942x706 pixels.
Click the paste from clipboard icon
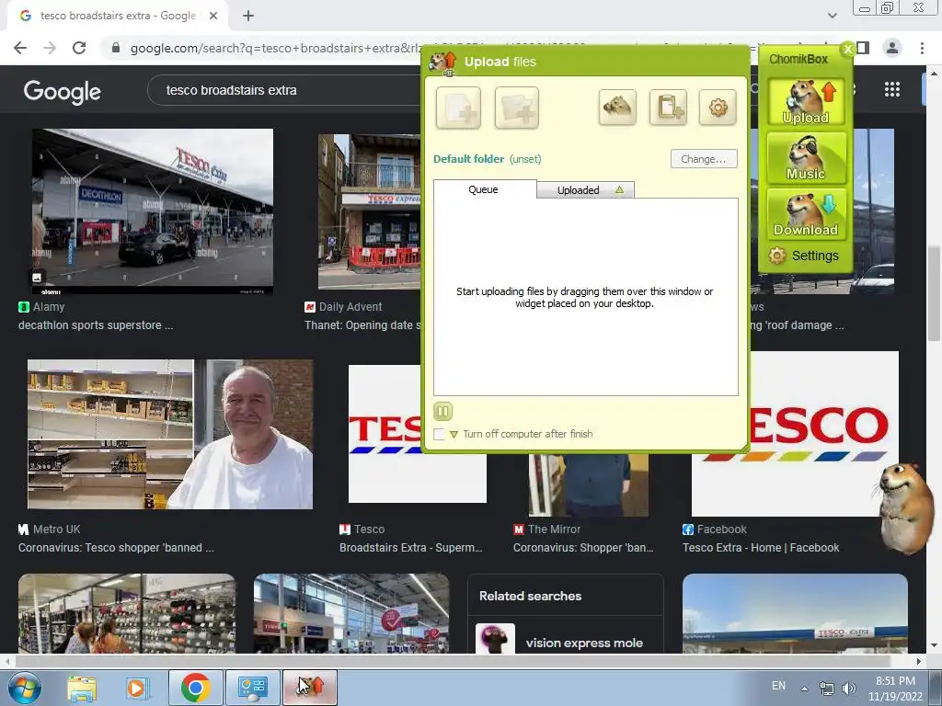click(x=668, y=108)
